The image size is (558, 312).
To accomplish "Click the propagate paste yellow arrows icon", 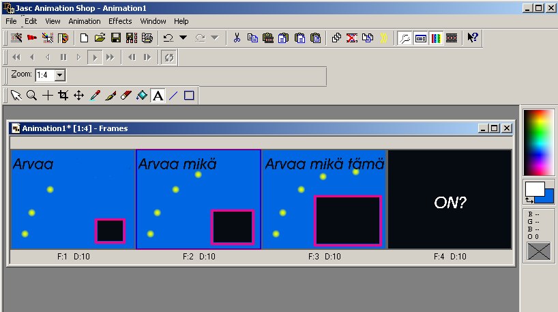I will (383, 38).
